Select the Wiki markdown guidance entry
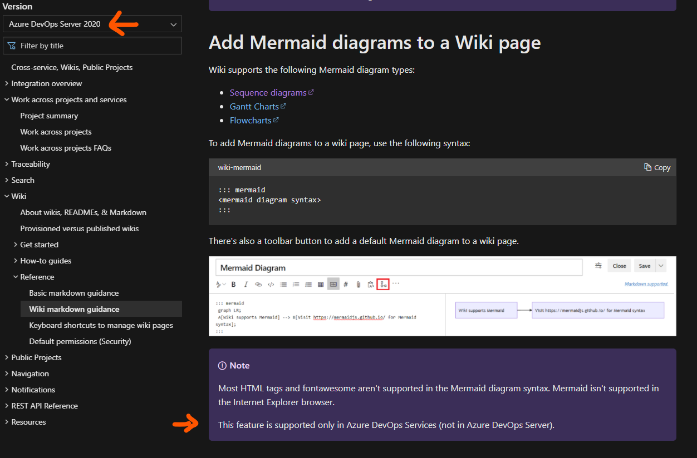 pyautogui.click(x=101, y=309)
